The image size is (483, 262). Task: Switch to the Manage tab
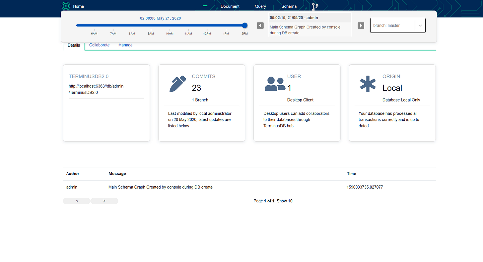click(x=125, y=45)
